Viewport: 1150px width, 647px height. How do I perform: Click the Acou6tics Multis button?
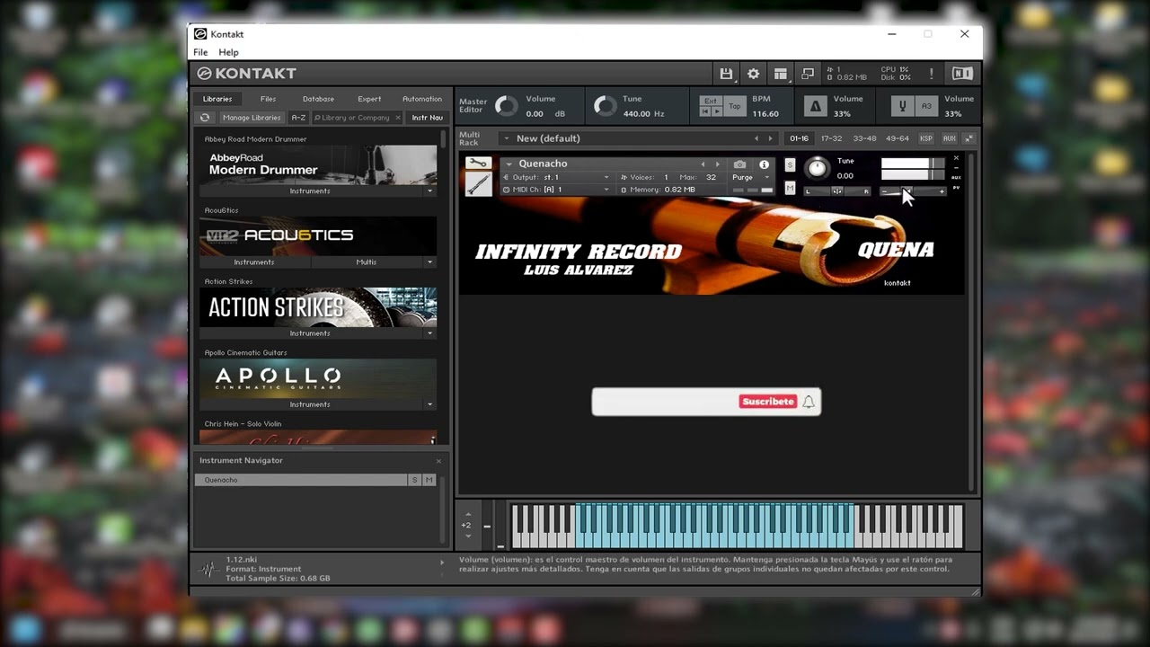coord(367,262)
